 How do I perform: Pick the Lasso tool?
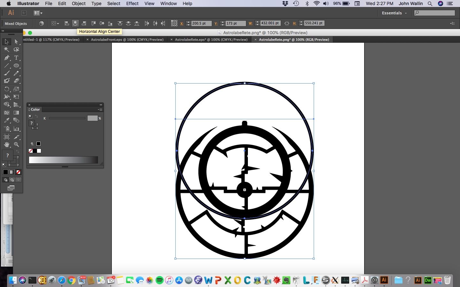coord(16,50)
